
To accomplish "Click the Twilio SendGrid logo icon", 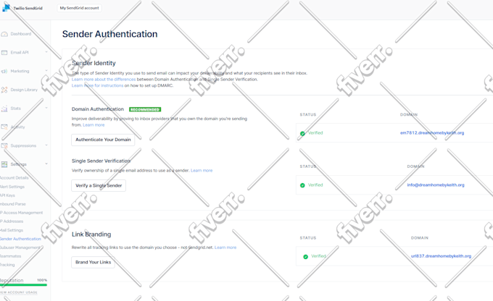I will [x=6, y=8].
